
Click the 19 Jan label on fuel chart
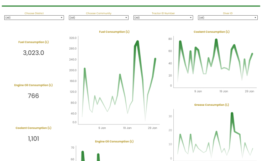(127, 128)
